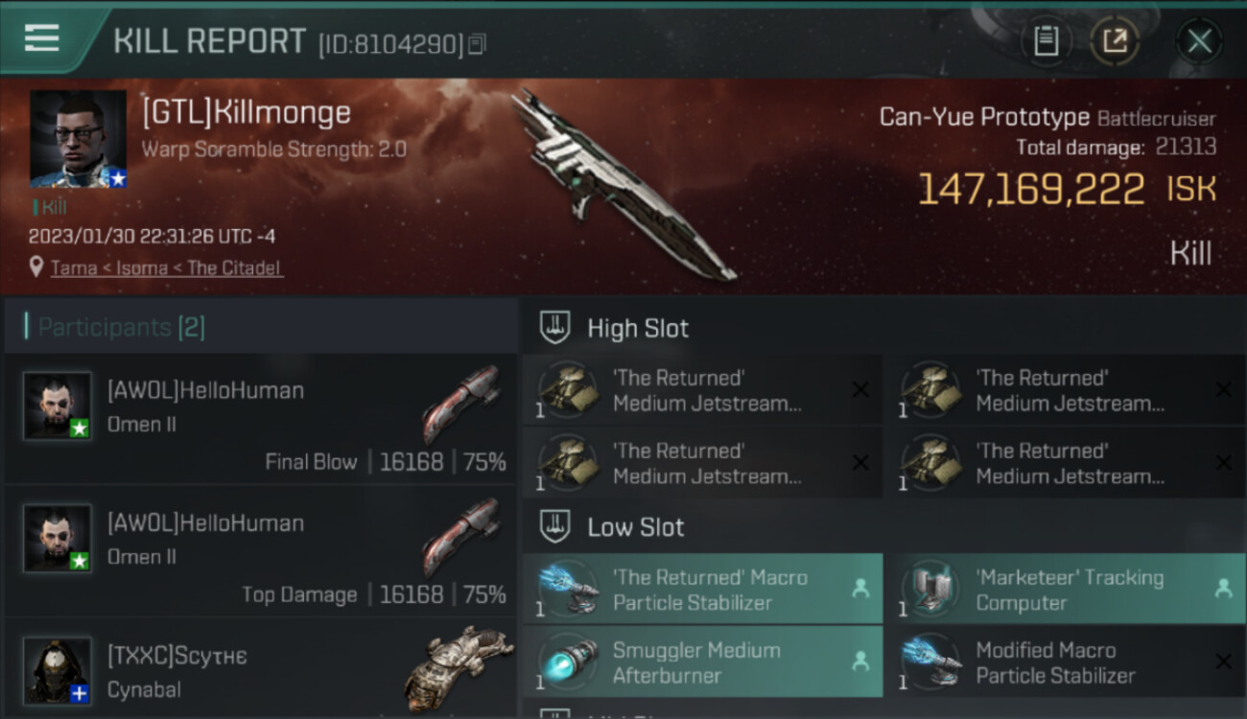Select Smuggler Medium Afterburner module
Screen dimensions: 1247x719
702,662
